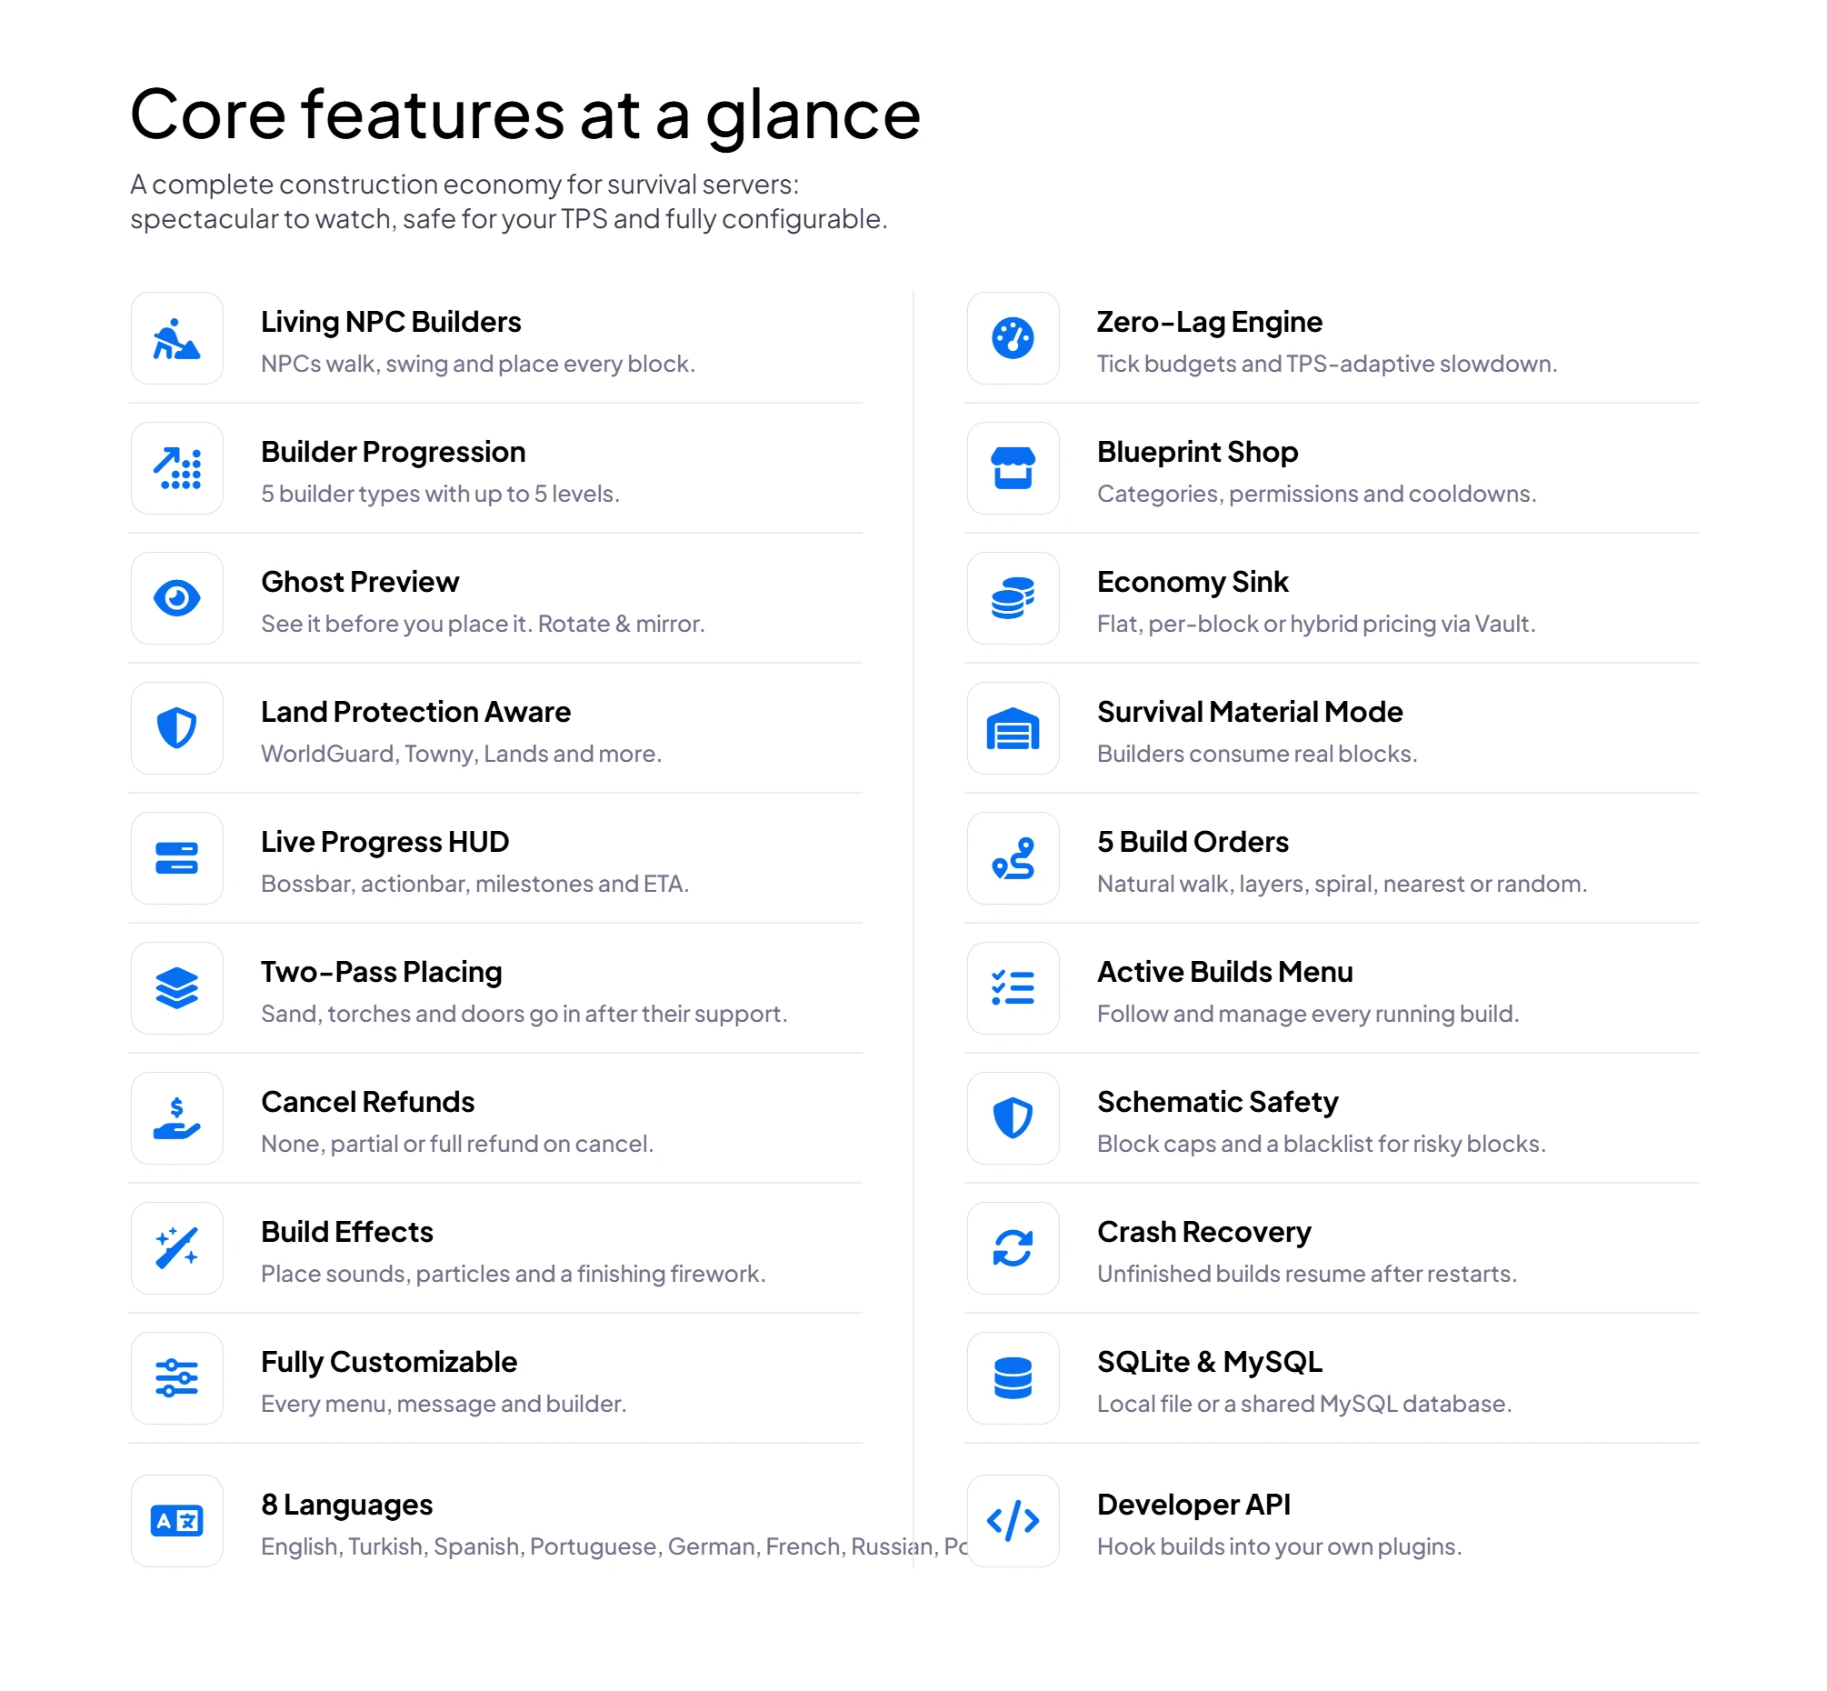Click 'Block caps and a blacklist for risky blocks.'
This screenshot has width=1827, height=1691.
coord(1321,1144)
